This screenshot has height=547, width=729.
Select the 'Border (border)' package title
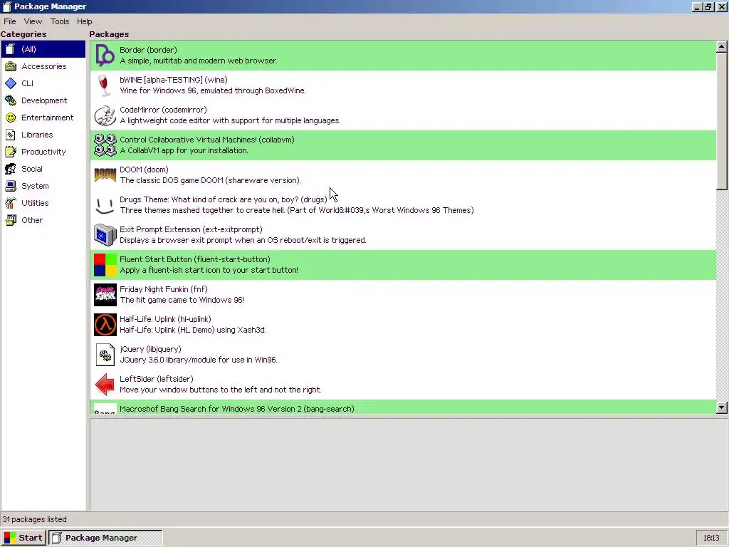[148, 50]
